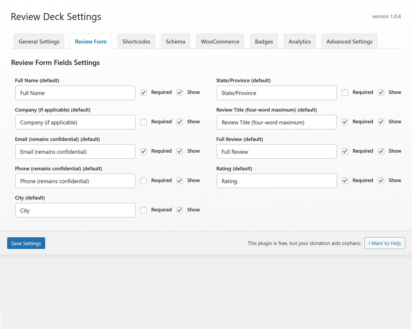412x329 pixels.
Task: Enable Required for State/Province field
Action: tap(345, 93)
